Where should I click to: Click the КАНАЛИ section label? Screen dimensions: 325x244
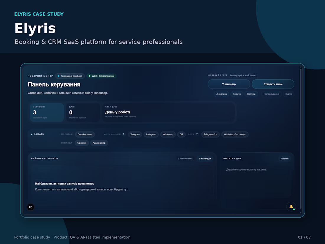click(x=39, y=134)
